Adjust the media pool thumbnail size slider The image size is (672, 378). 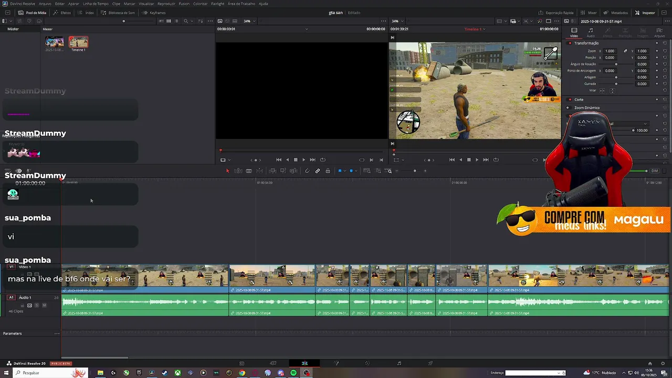click(124, 21)
